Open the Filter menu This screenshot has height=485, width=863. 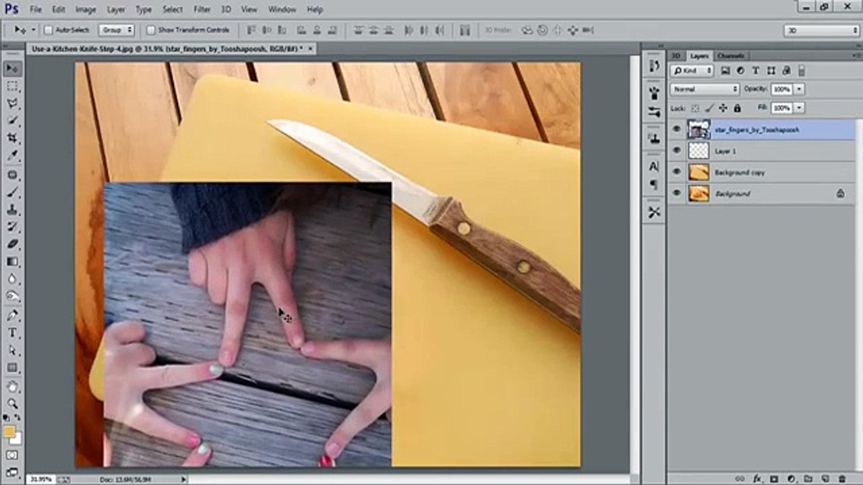tap(202, 9)
